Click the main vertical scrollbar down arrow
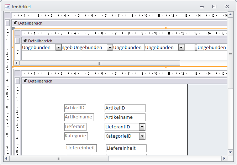This screenshot has width=237, height=165. pos(230,151)
